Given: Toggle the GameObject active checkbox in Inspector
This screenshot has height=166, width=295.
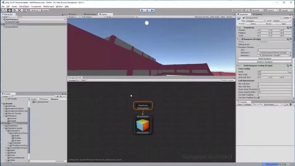Looking at the screenshot, I should pyautogui.click(x=244, y=18).
